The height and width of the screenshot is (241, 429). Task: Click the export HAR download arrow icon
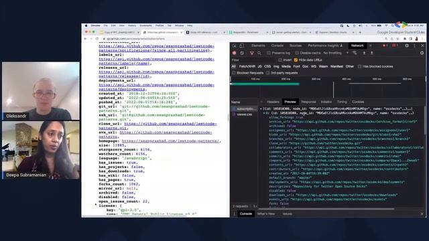coord(371,53)
